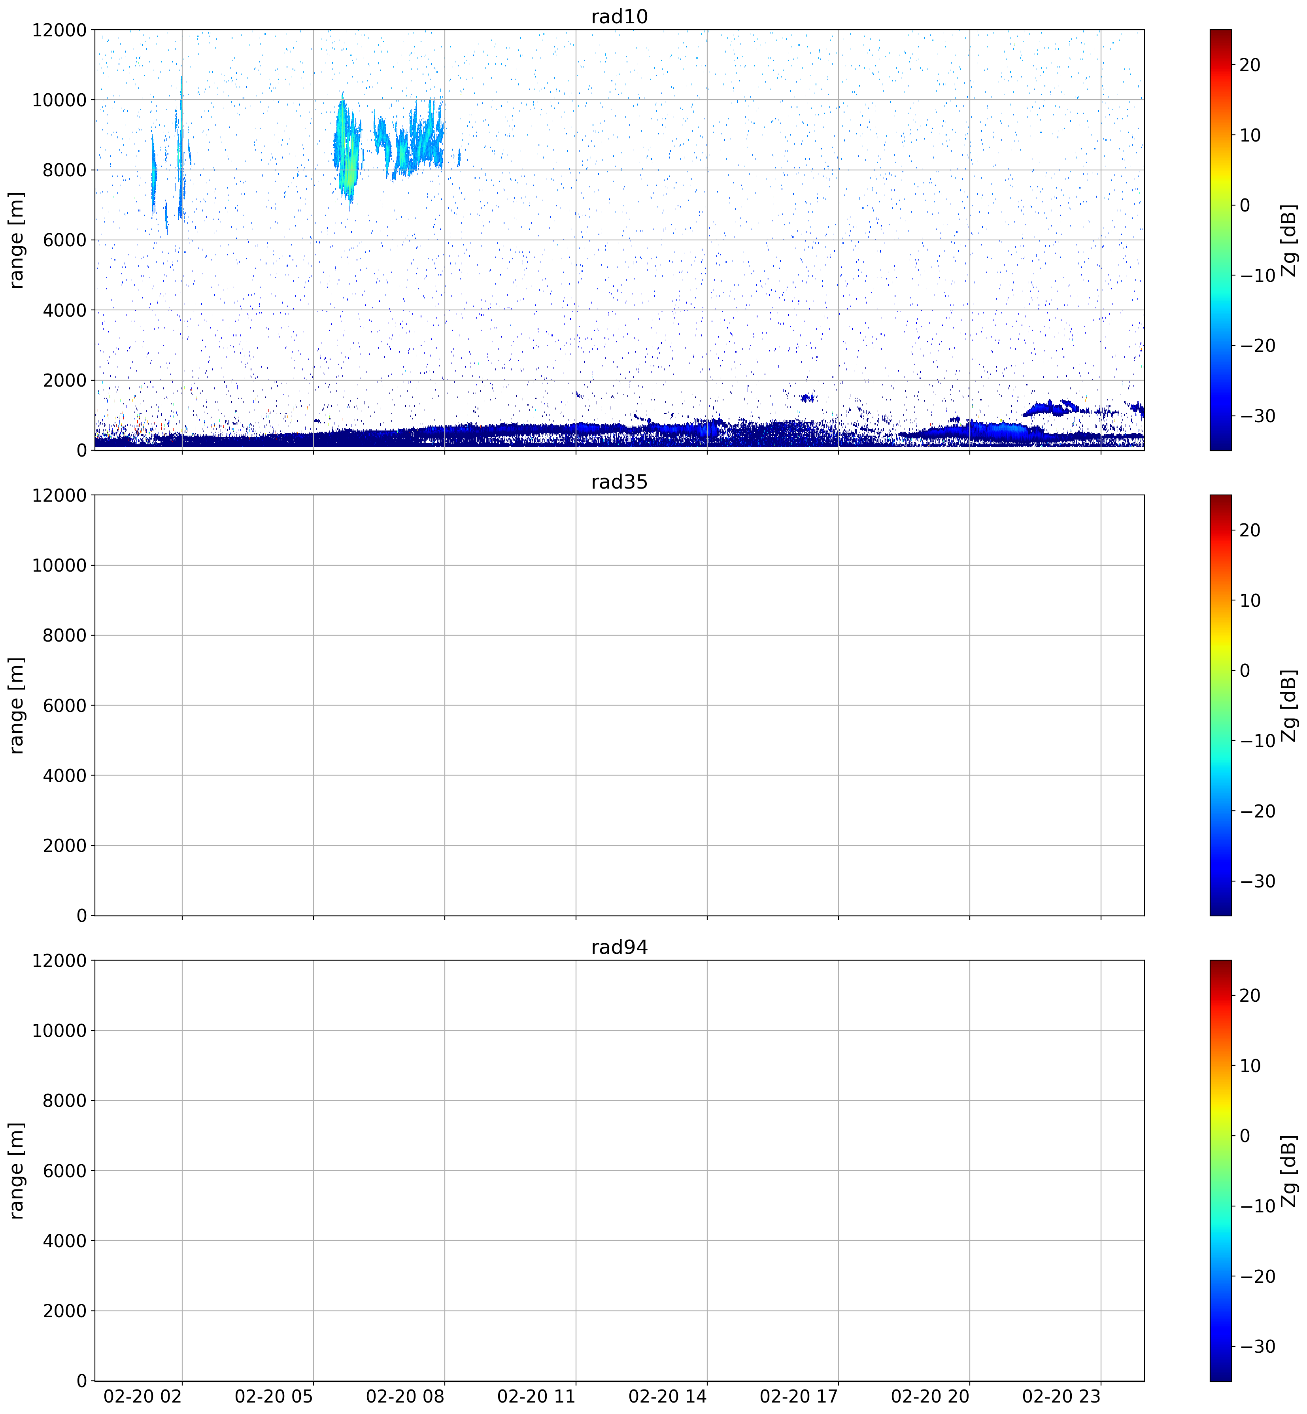
Task: Click the rad35 panel colorbar
Action: (1220, 705)
